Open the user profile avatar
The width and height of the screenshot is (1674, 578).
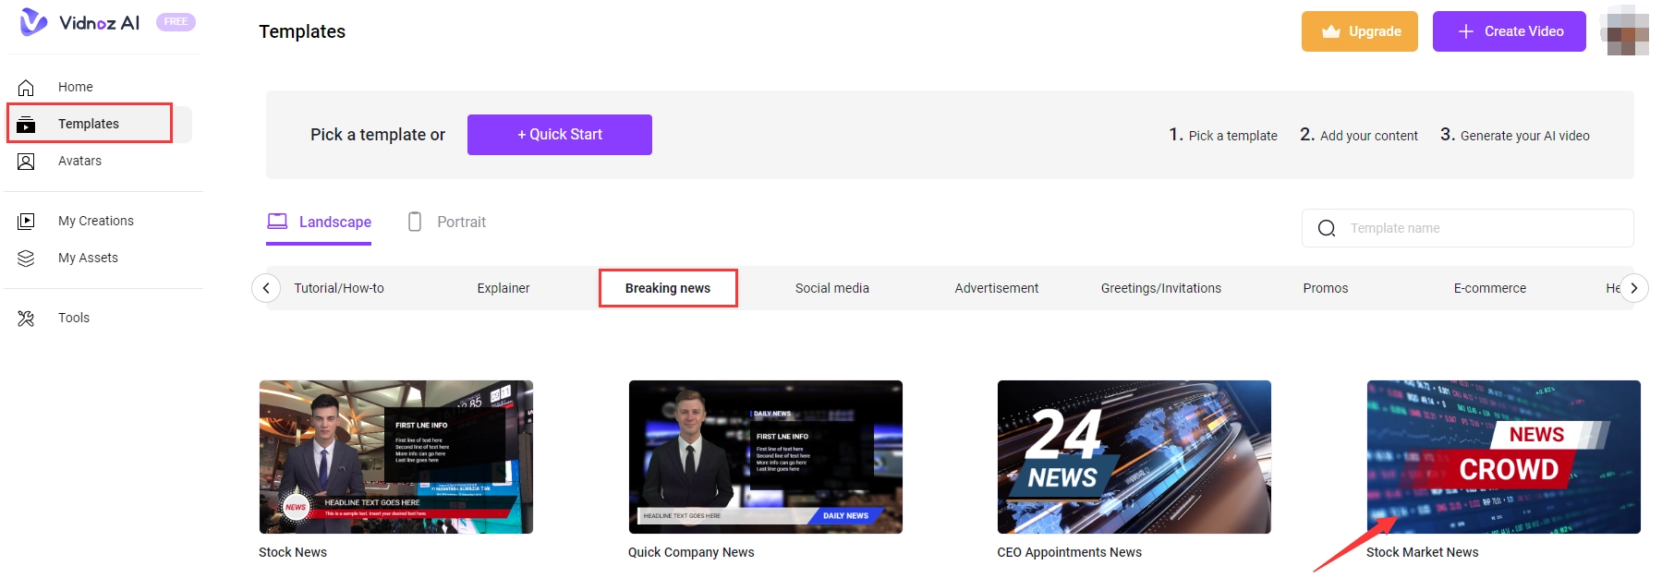(x=1628, y=31)
